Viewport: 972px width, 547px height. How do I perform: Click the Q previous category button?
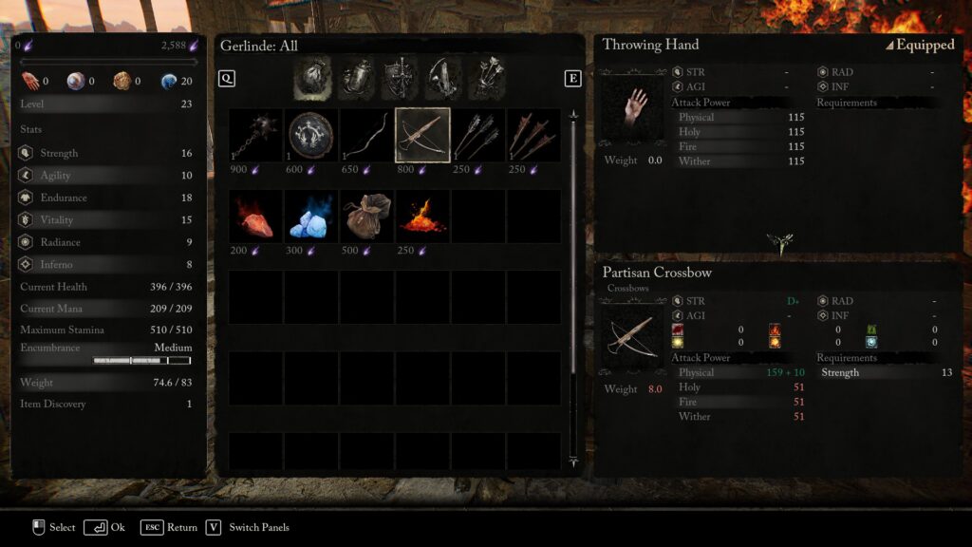[x=227, y=78]
